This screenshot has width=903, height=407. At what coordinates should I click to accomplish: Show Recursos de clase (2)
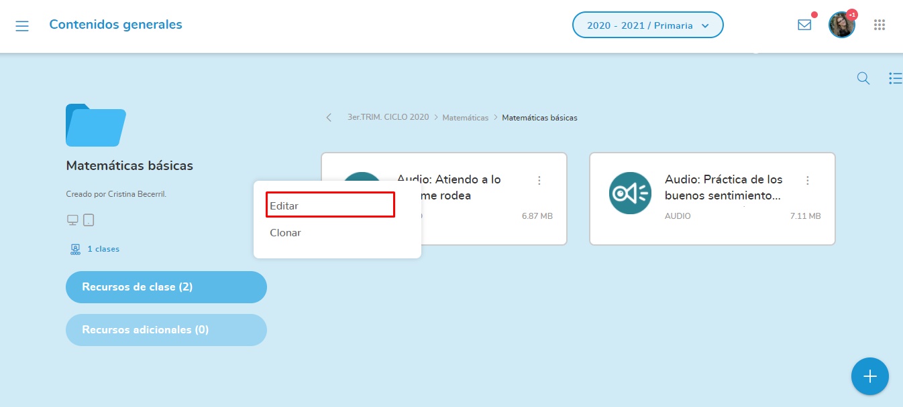tap(166, 287)
